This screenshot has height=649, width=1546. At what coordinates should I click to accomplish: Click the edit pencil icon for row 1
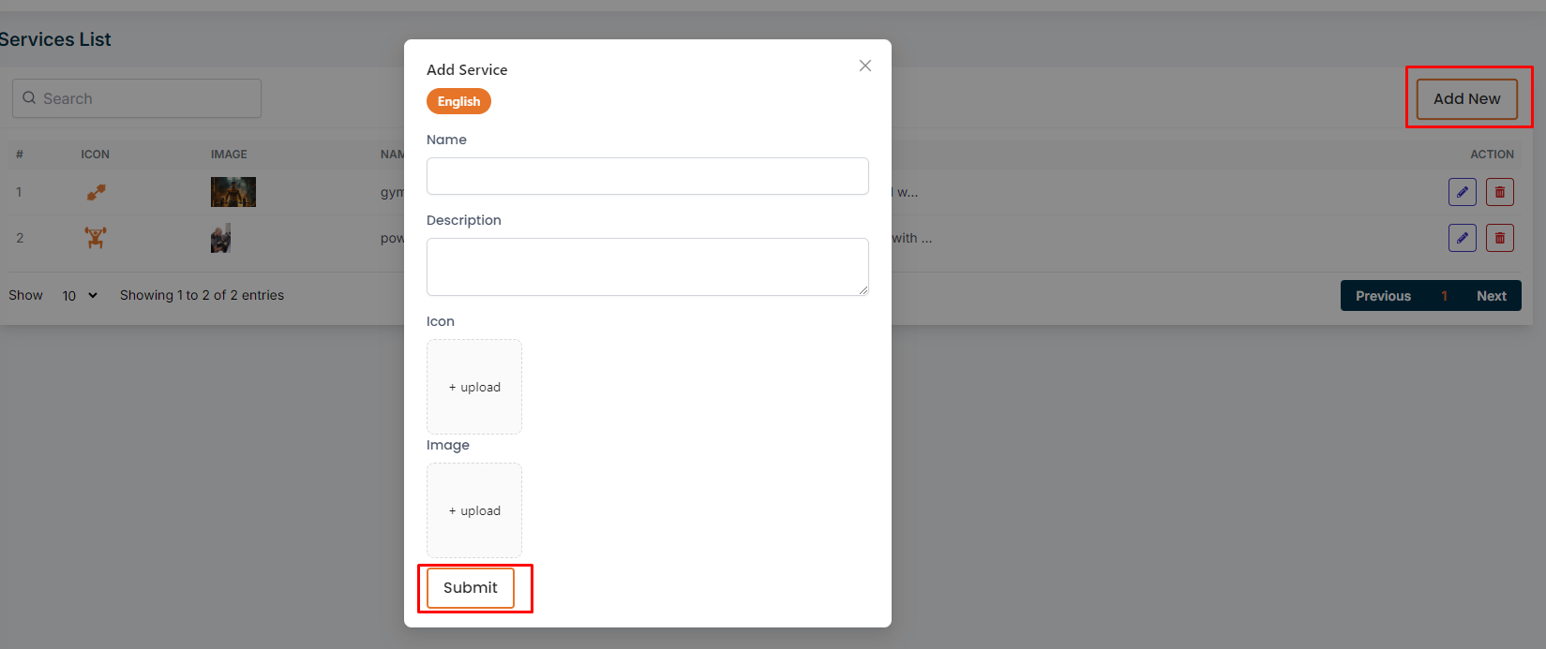click(x=1462, y=192)
